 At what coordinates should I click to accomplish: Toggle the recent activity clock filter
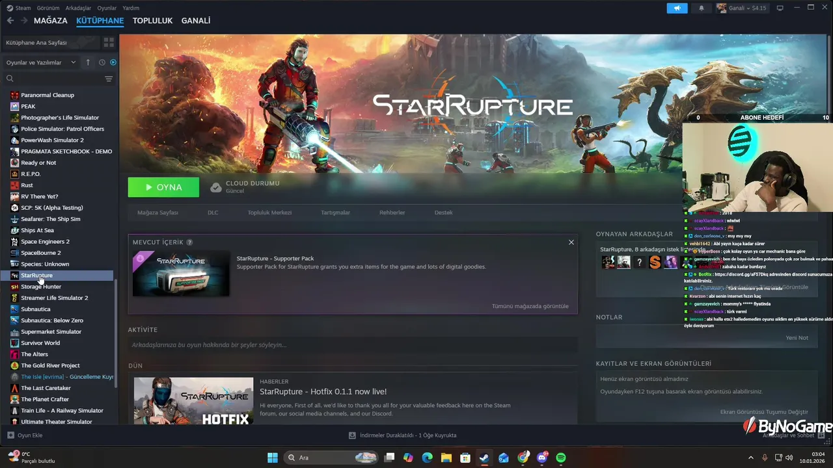[102, 62]
